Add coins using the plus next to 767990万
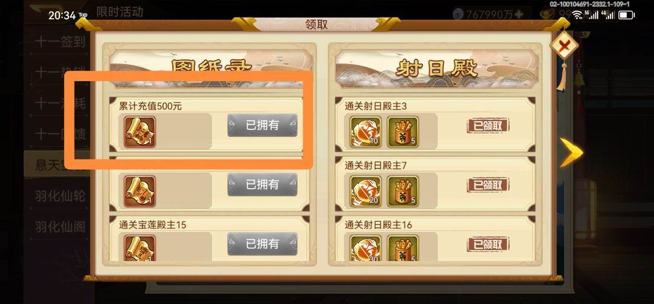The height and width of the screenshot is (304, 654). (518, 14)
